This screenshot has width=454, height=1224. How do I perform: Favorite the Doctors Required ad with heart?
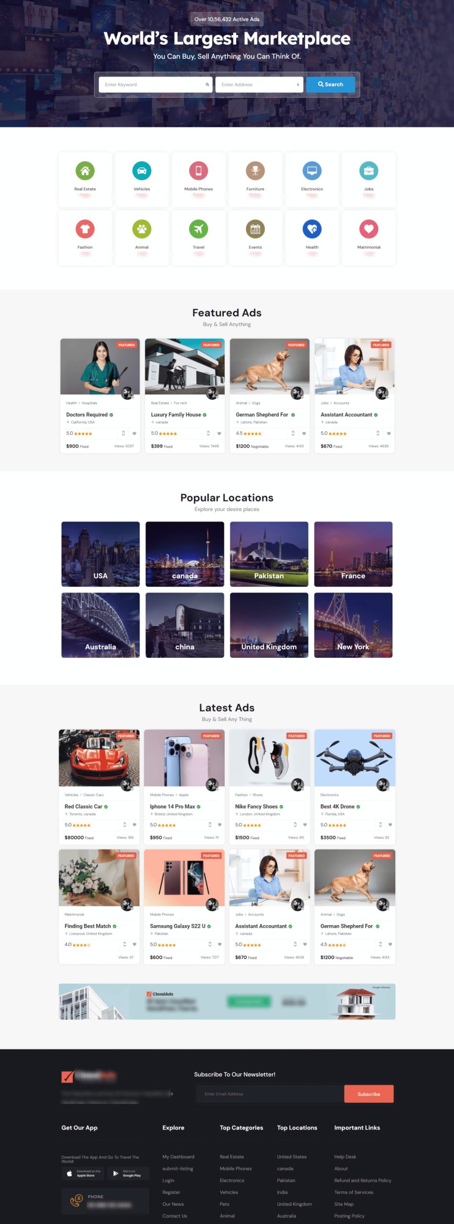coord(134,434)
